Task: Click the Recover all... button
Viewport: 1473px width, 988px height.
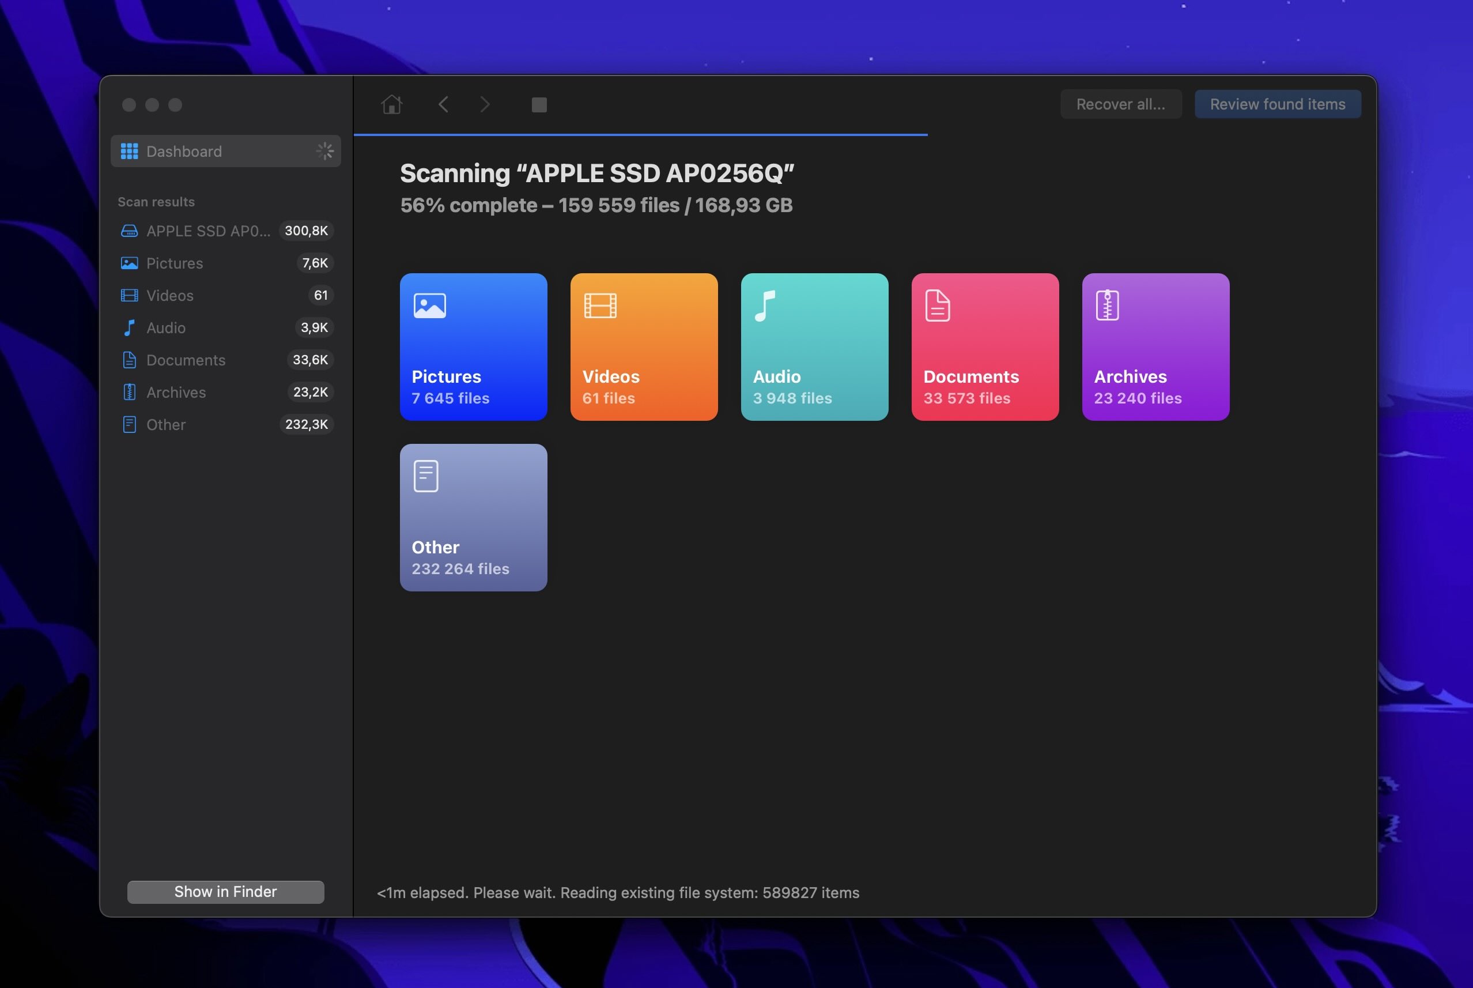Action: (1120, 103)
